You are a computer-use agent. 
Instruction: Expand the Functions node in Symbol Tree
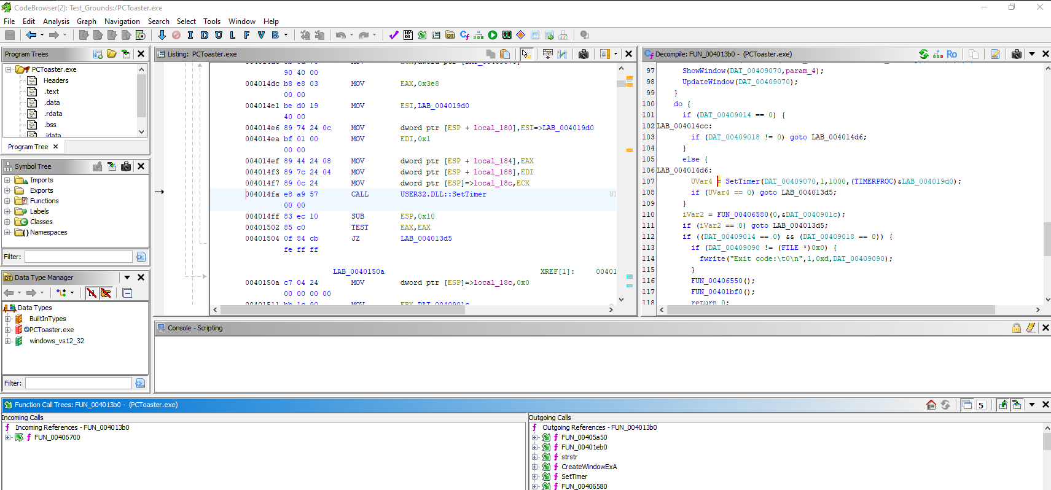(x=7, y=201)
